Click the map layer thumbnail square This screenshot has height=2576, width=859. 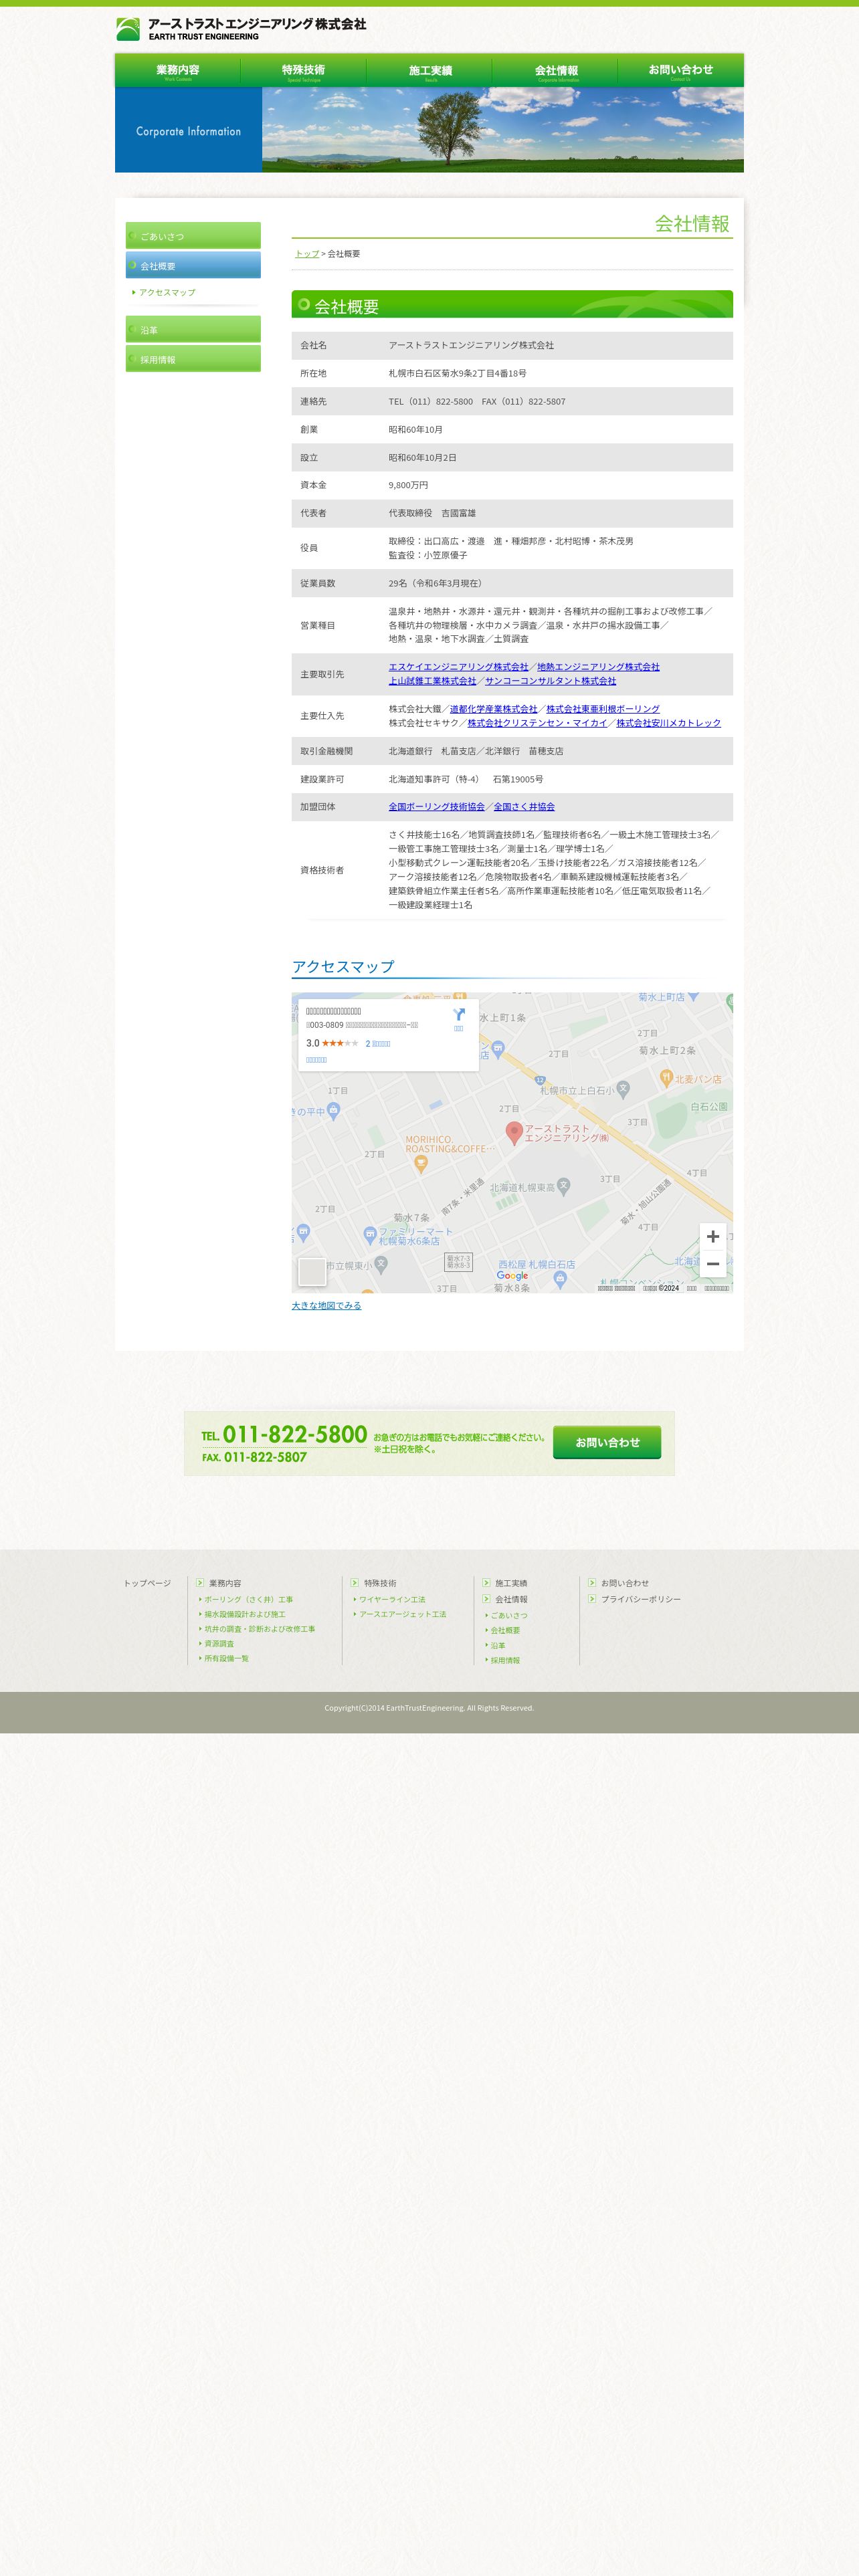click(312, 1272)
